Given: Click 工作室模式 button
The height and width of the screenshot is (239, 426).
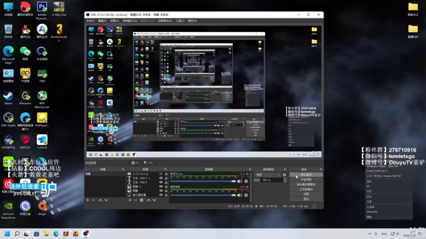Looking at the screenshot, I should 306,189.
